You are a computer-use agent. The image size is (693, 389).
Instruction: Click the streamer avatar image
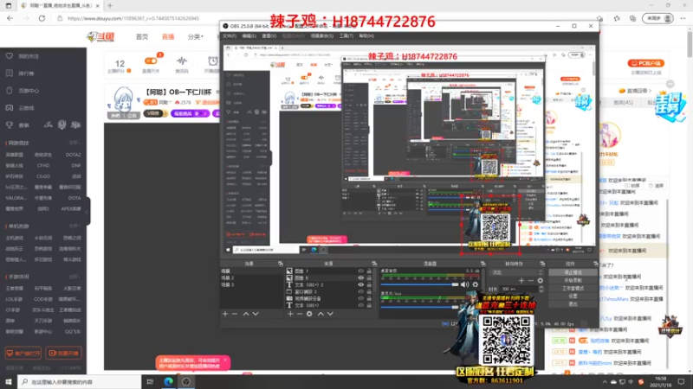(123, 99)
